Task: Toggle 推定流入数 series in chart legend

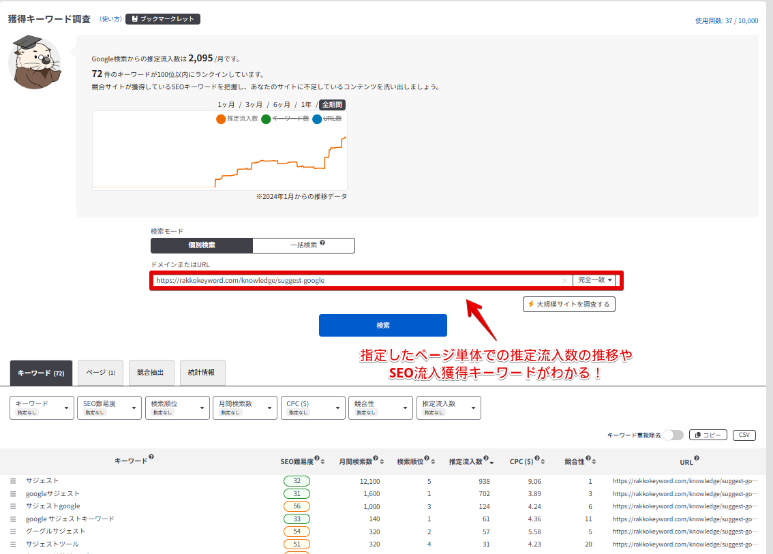Action: click(x=237, y=119)
